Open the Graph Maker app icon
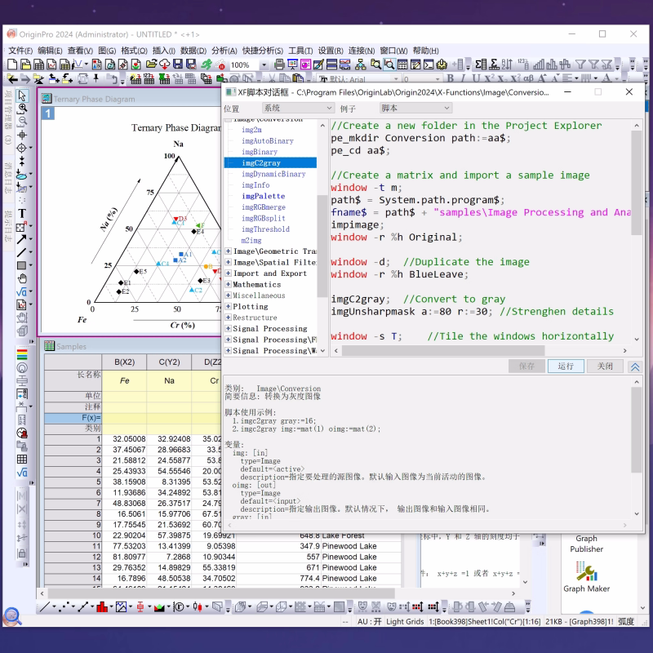This screenshot has height=653, width=653. pos(586,576)
